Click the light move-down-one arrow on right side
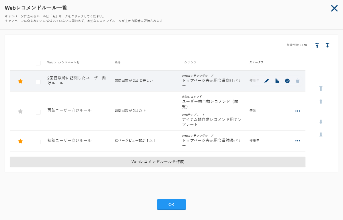 pyautogui.click(x=321, y=122)
